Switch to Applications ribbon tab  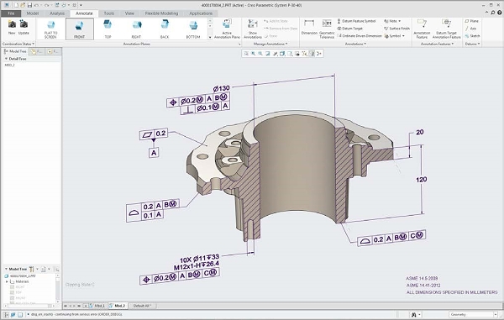201,13
